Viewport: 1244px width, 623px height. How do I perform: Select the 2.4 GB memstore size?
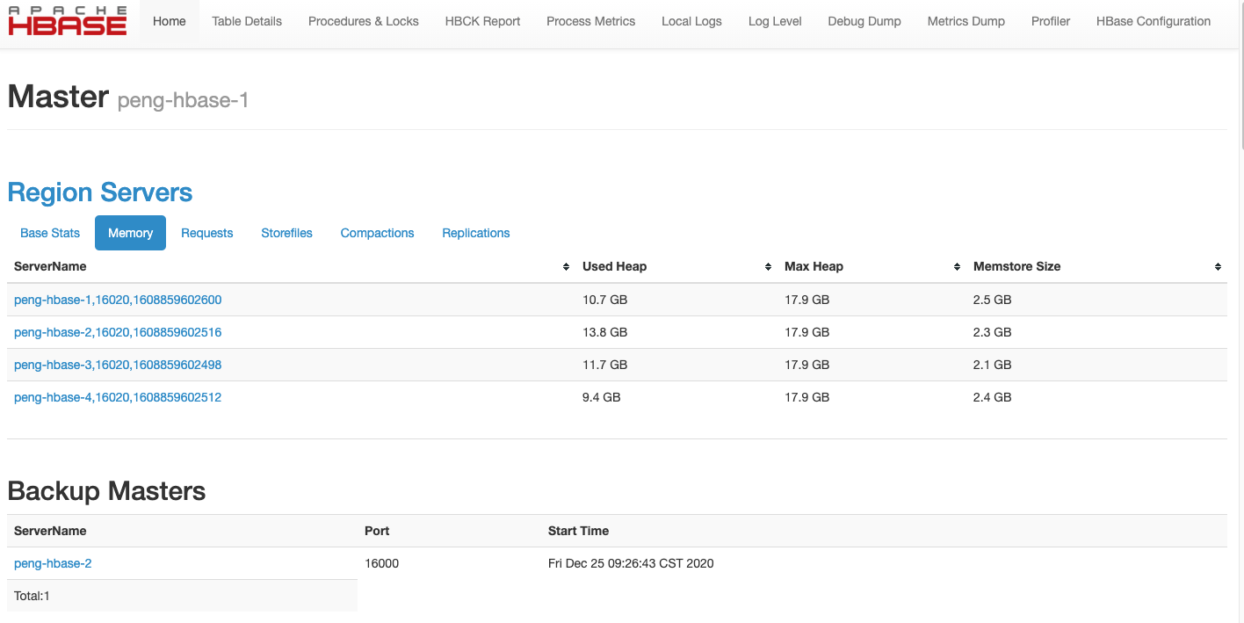pyautogui.click(x=992, y=397)
